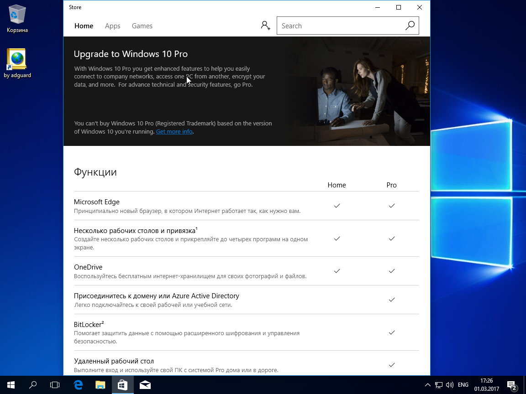
Task: Click the Pro checkmark for BitLocker
Action: [391, 332]
